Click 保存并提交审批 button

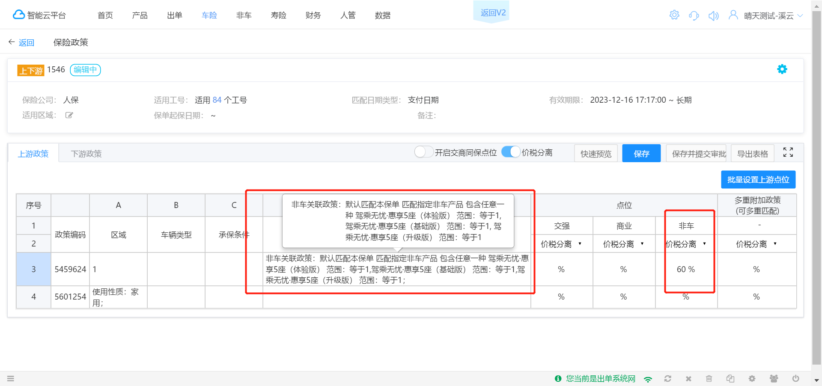click(697, 154)
